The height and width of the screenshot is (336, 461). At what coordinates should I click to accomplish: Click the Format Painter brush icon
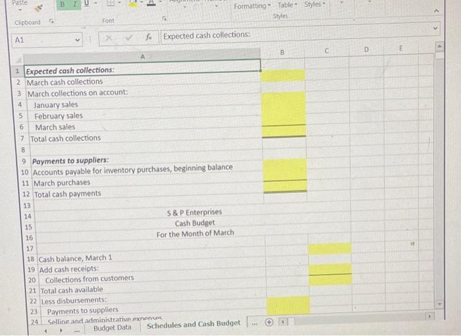pos(38,9)
